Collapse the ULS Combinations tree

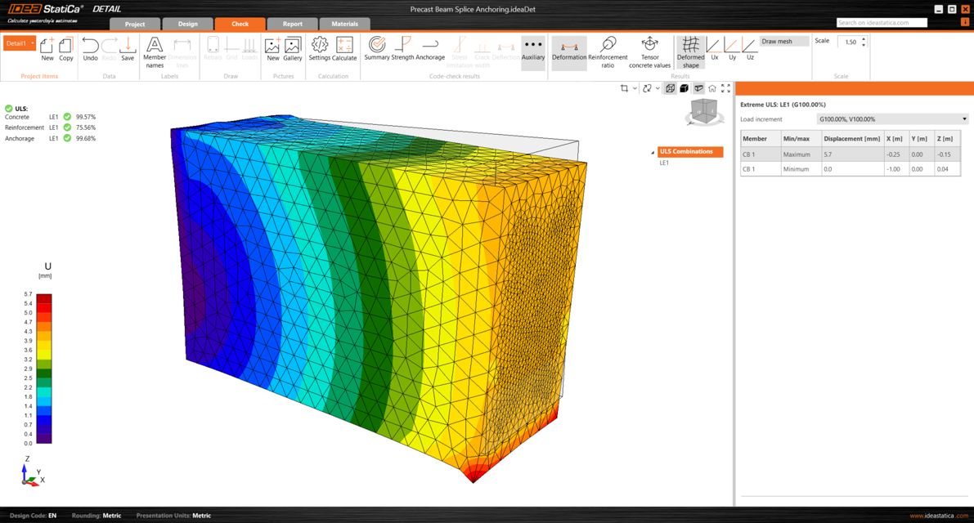click(653, 152)
